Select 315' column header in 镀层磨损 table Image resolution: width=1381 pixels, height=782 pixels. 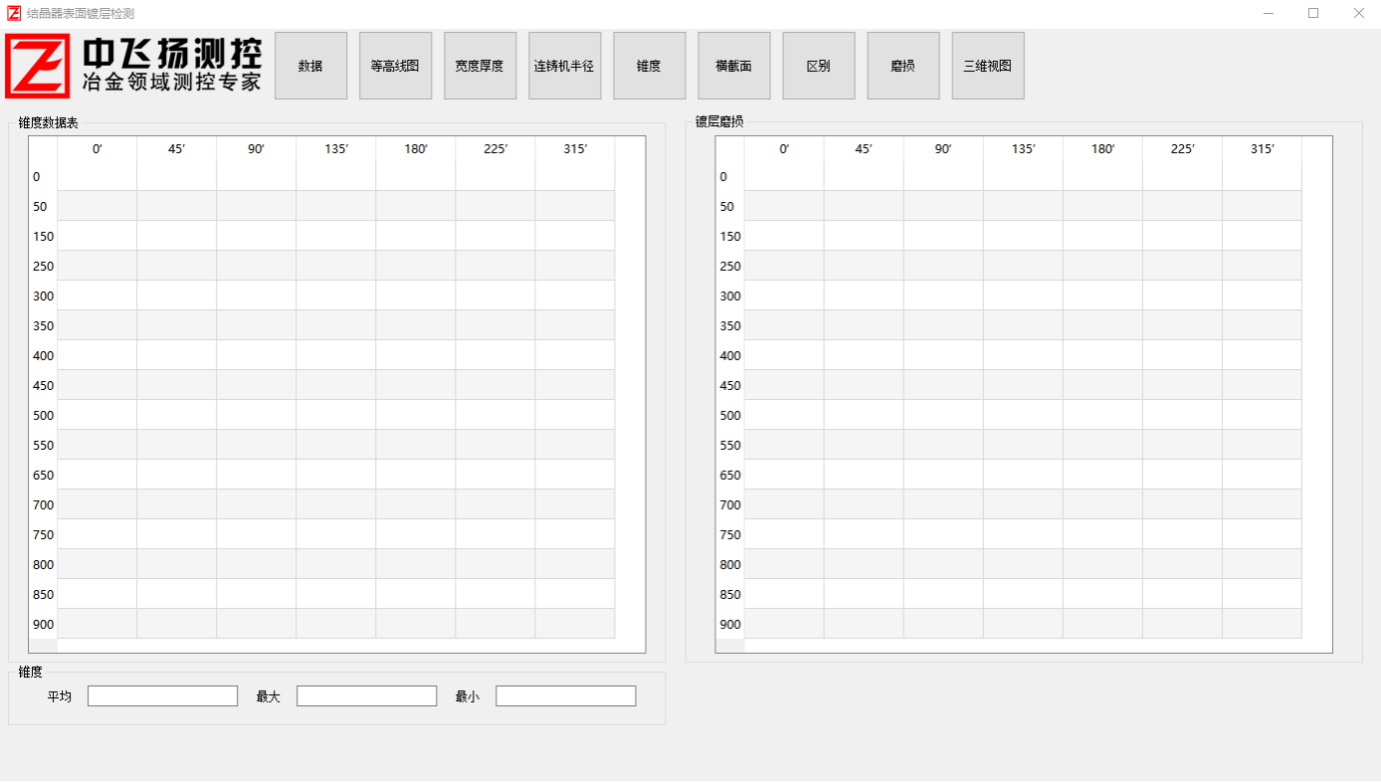(x=1262, y=149)
